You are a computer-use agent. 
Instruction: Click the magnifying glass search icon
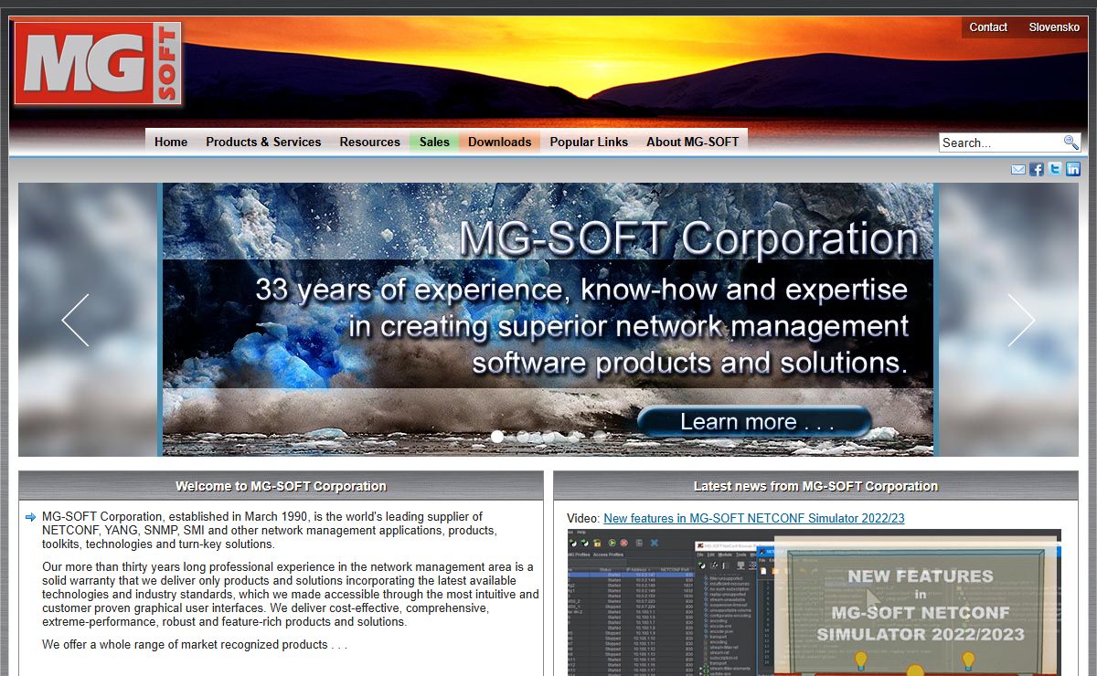coord(1070,143)
